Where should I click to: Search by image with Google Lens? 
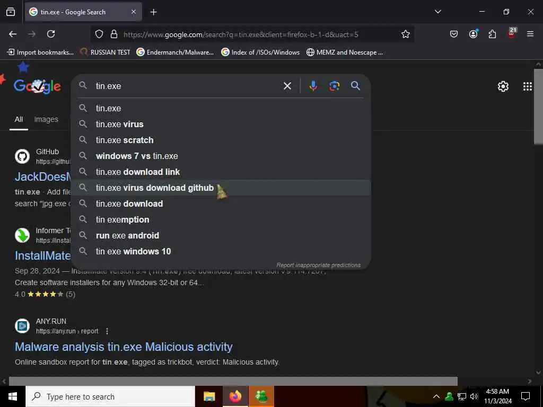pos(334,86)
